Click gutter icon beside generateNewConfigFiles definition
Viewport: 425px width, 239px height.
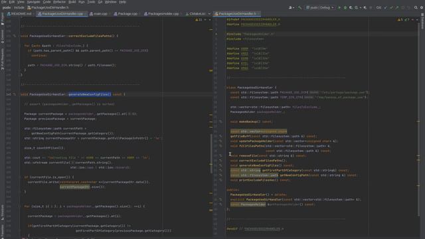[x=15, y=94]
